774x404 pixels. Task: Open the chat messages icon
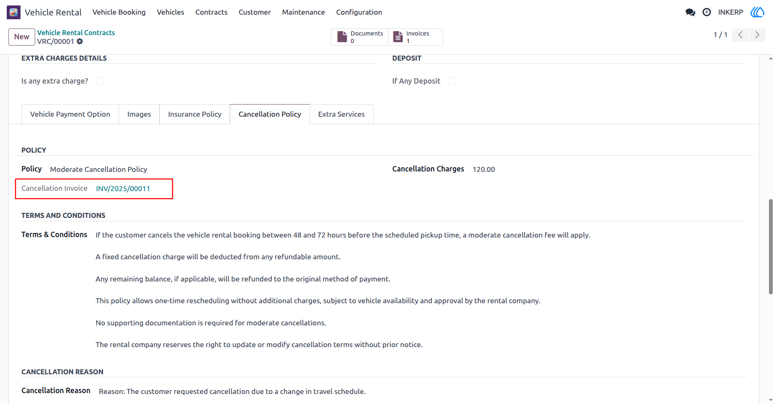coord(690,12)
